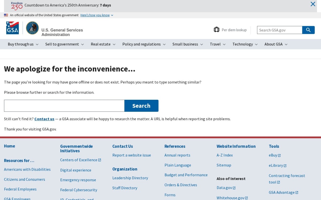Open Budget and Performance link
Screen dimensions: 321x200
point(186,175)
